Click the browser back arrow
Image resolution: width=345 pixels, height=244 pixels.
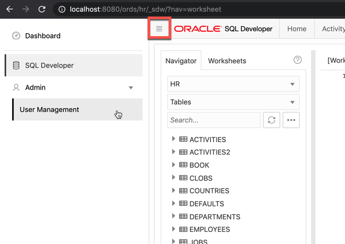tap(10, 9)
